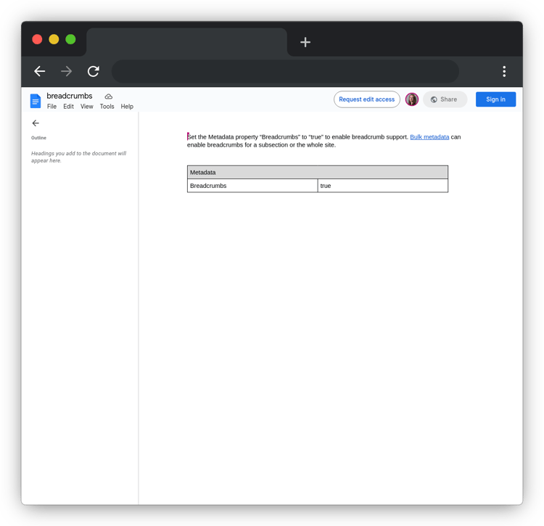Click the blue Sign in button
The height and width of the screenshot is (526, 544).
click(x=495, y=99)
